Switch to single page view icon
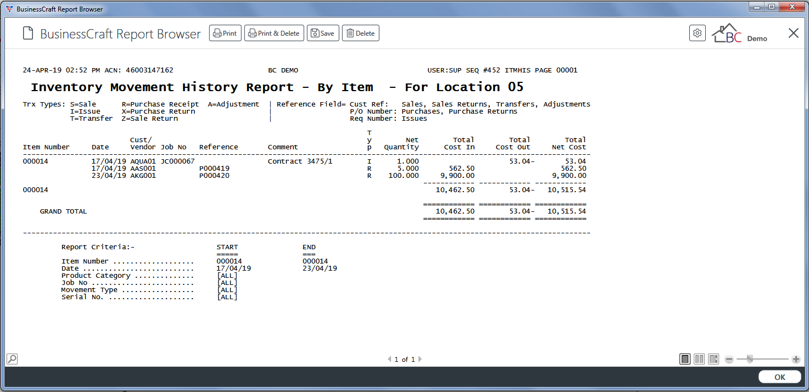 685,359
